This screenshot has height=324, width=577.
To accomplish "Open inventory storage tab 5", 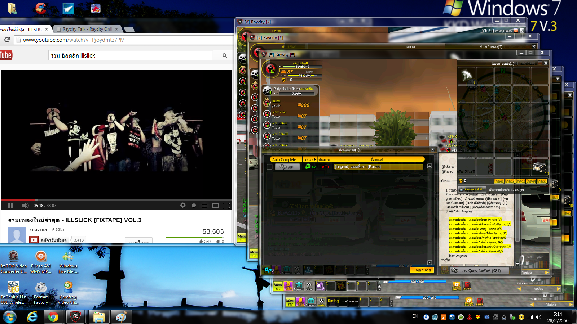I will tap(542, 181).
